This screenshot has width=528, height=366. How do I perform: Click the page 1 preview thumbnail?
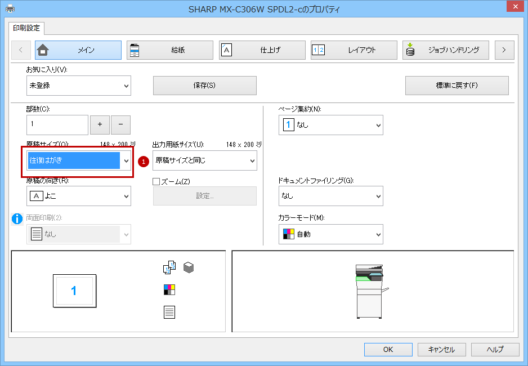(x=74, y=291)
